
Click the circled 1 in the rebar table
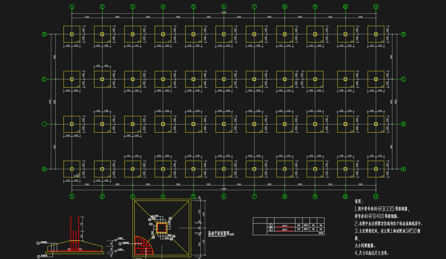point(271,225)
